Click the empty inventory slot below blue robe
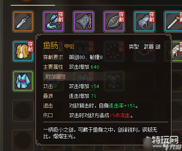 [23, 111]
